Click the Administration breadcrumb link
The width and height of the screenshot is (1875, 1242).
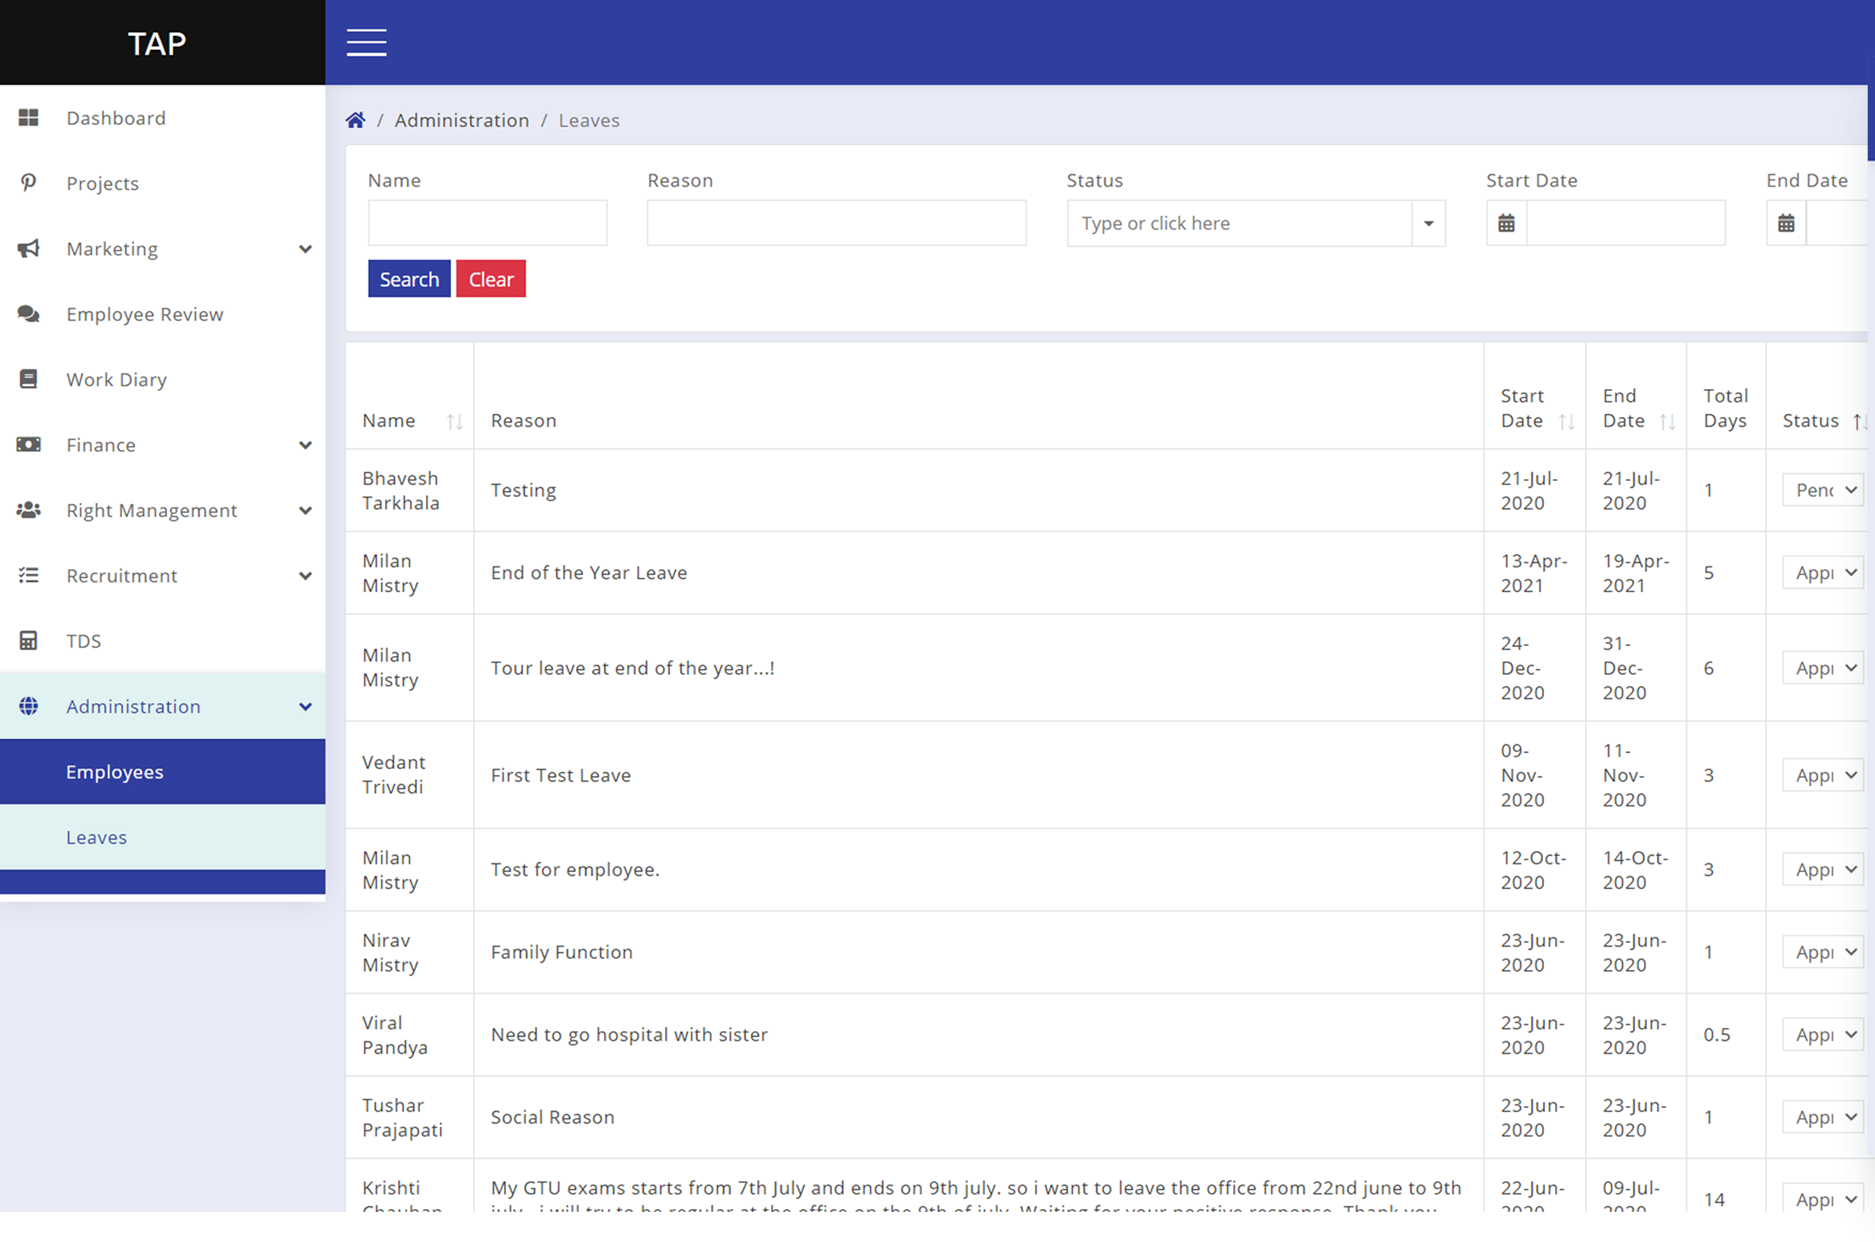(x=462, y=121)
